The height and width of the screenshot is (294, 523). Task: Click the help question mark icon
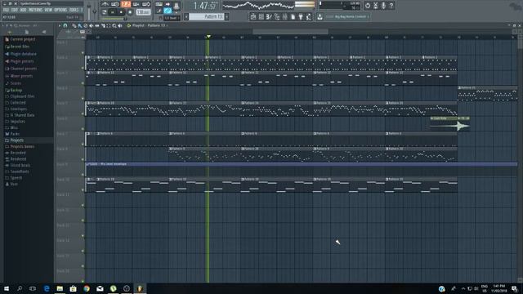391,6
